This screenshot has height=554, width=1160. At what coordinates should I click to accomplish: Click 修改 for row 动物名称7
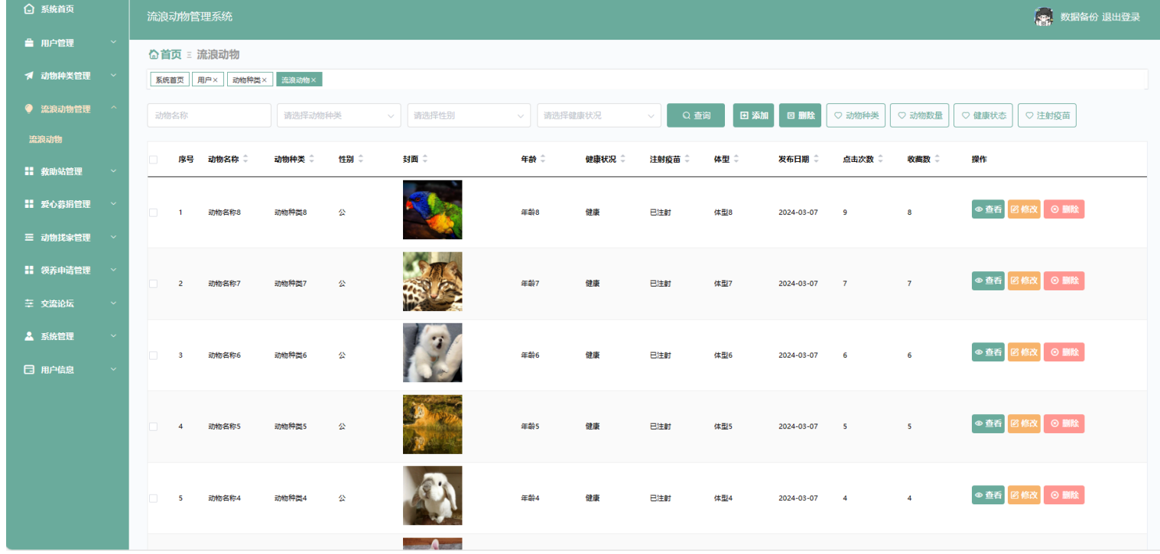click(1024, 280)
